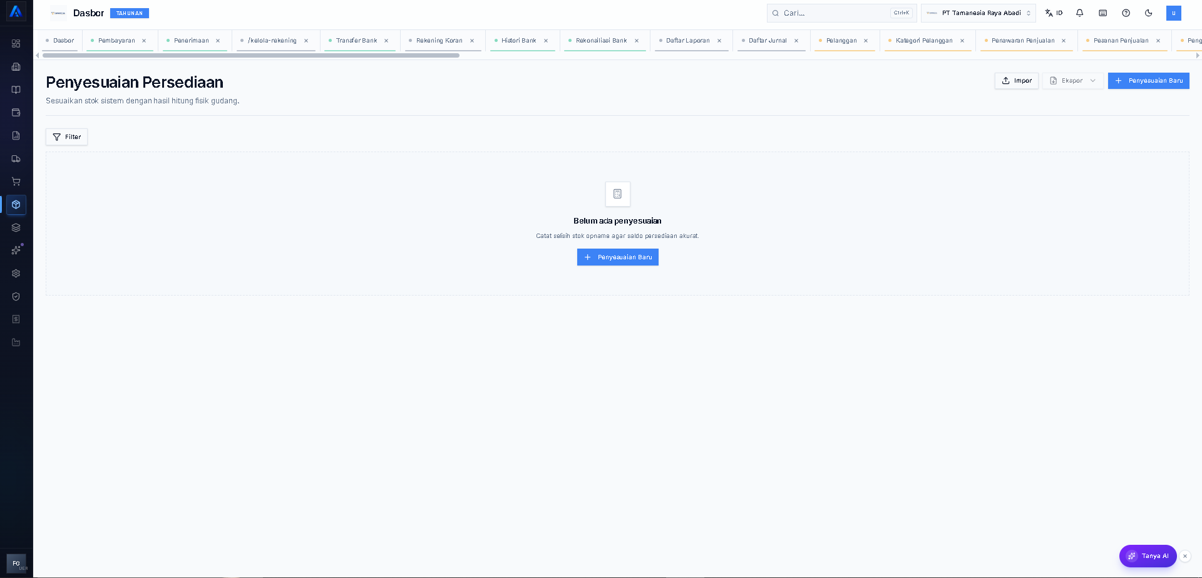Open the Tanya AI assistant
1202x578 pixels.
point(1148,556)
